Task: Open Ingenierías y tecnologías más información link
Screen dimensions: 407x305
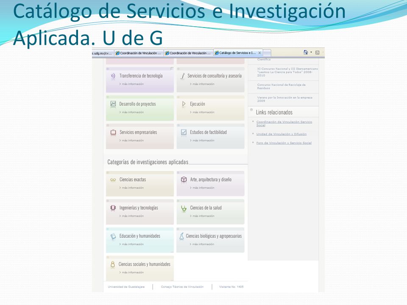Action: tap(131, 216)
